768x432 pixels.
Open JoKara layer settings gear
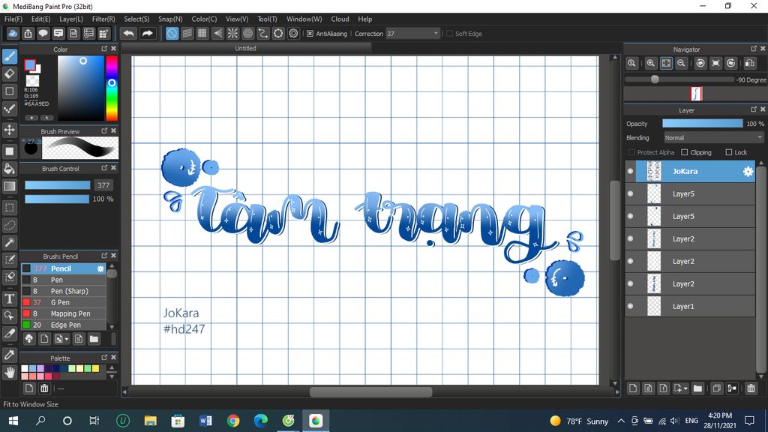pyautogui.click(x=748, y=172)
